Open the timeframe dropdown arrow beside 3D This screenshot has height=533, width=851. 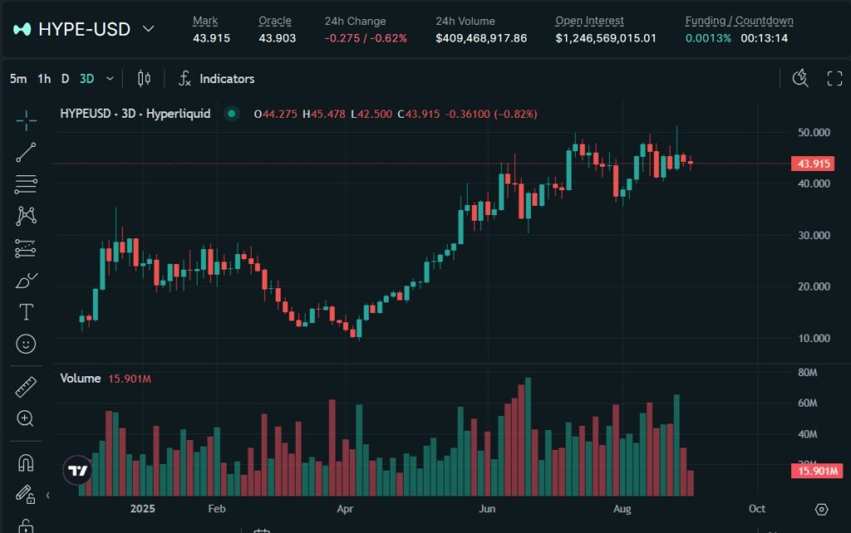(110, 79)
